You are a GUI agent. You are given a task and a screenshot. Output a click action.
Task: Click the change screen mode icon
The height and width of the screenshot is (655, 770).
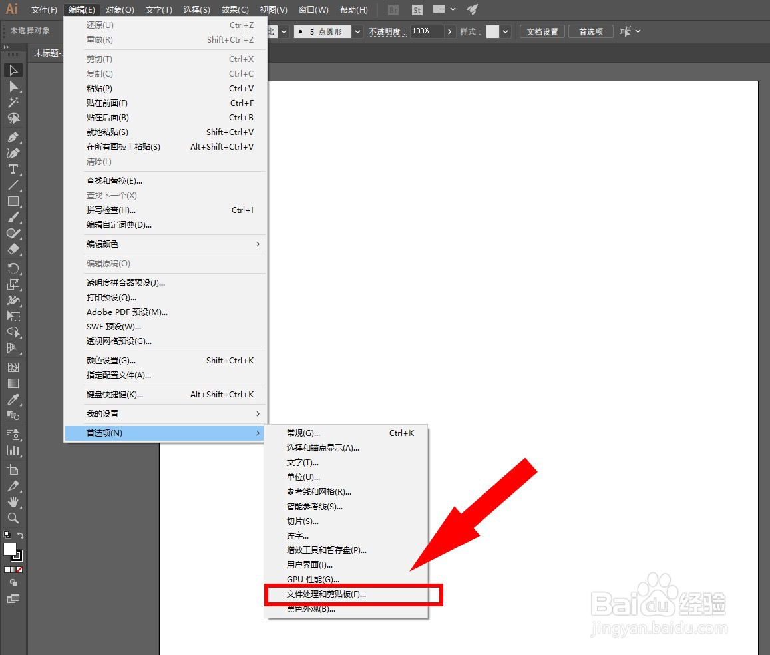pyautogui.click(x=13, y=599)
